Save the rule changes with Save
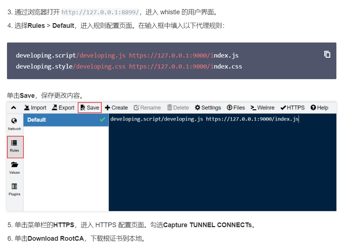This screenshot has height=251, width=343. 90,107
